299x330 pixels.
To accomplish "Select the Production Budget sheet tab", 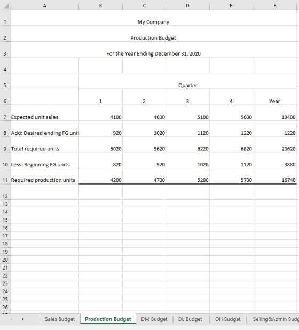I will point(108,319).
